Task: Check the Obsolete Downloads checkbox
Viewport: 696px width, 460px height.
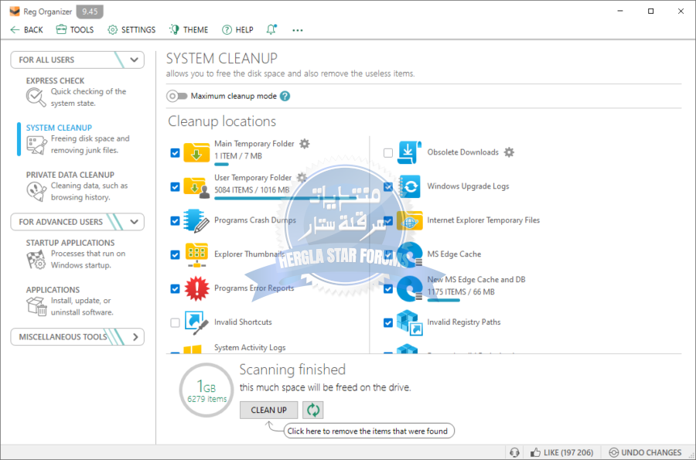Action: point(388,153)
